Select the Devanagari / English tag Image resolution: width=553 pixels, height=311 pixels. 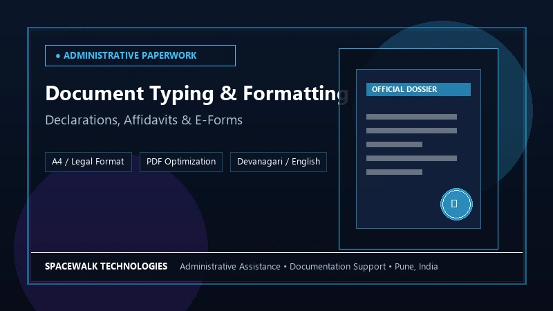pos(279,162)
